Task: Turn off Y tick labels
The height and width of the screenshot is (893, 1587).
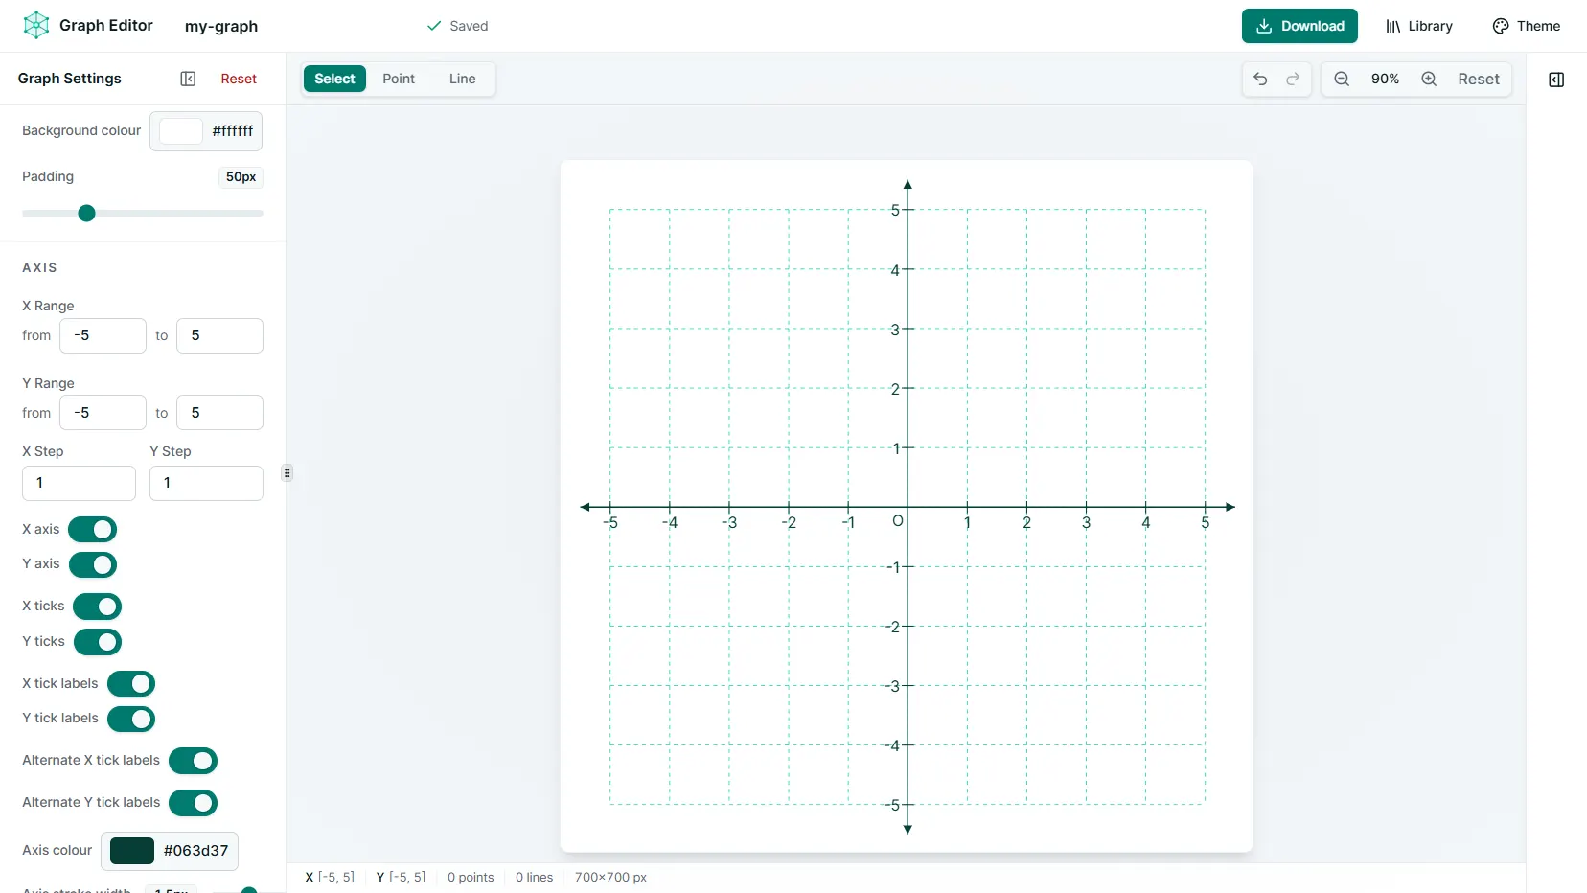Action: pyautogui.click(x=131, y=719)
